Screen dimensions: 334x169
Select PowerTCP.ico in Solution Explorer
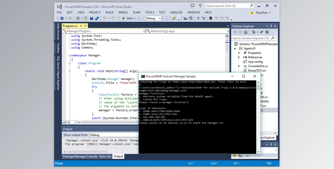[257, 70]
